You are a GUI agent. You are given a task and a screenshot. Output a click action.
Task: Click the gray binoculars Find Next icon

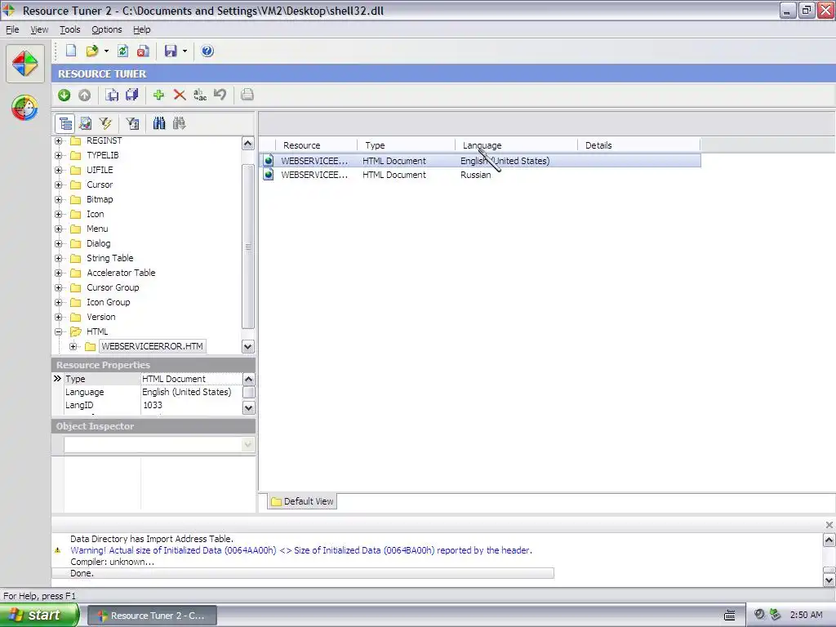point(179,124)
